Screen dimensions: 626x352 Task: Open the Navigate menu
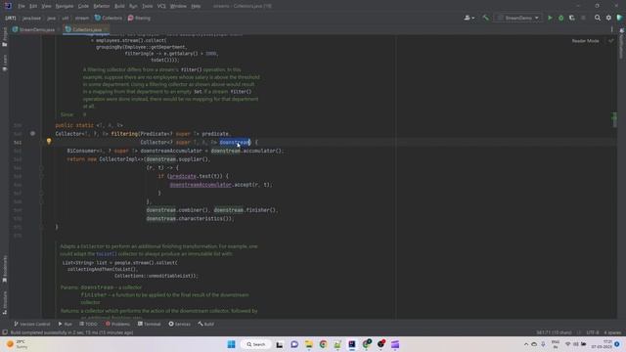(x=65, y=6)
